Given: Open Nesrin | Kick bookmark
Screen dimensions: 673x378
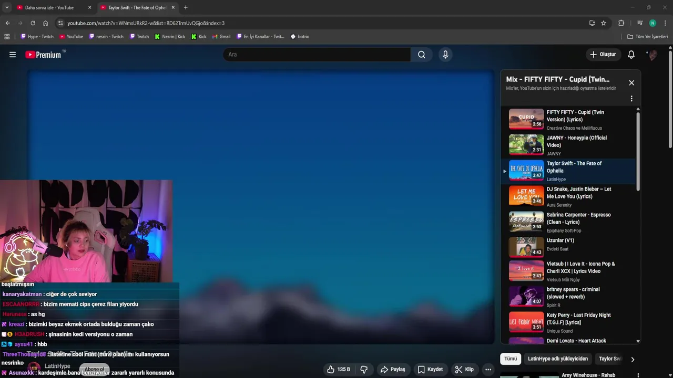Looking at the screenshot, I should point(170,37).
